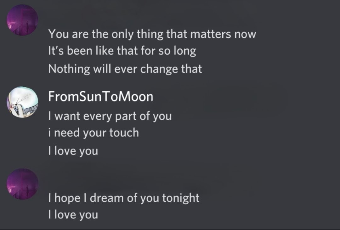Open the FromSunToMoon username profile
Image resolution: width=340 pixels, height=230 pixels.
tap(101, 96)
